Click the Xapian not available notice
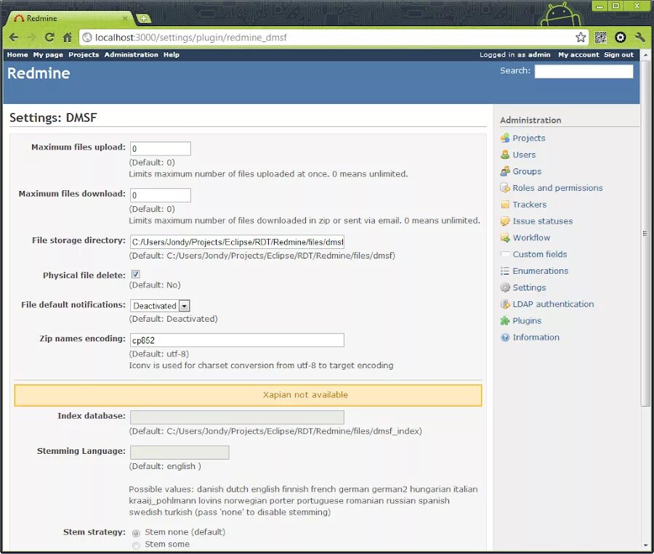The width and height of the screenshot is (654, 554). 249,395
